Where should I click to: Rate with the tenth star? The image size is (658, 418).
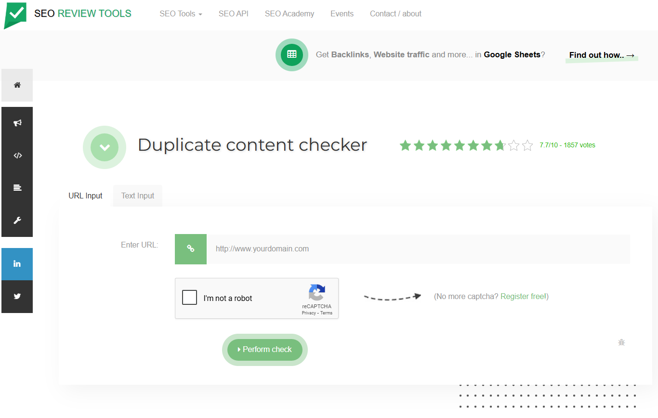tap(527, 145)
